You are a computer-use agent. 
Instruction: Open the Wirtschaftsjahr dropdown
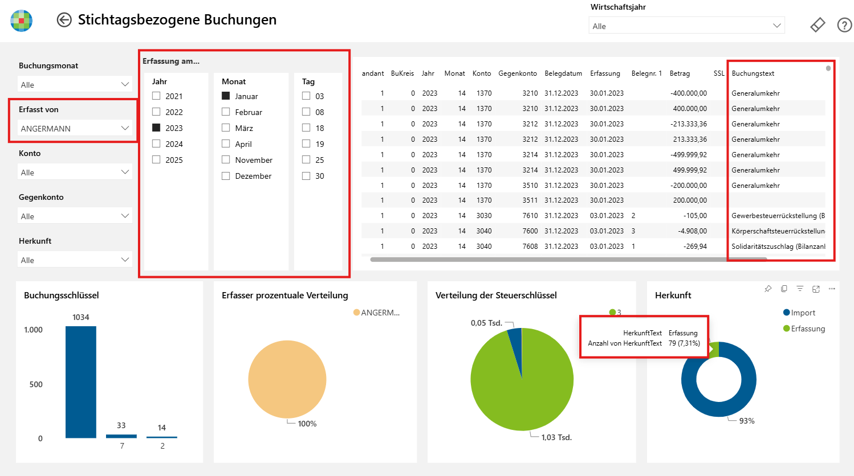[686, 26]
